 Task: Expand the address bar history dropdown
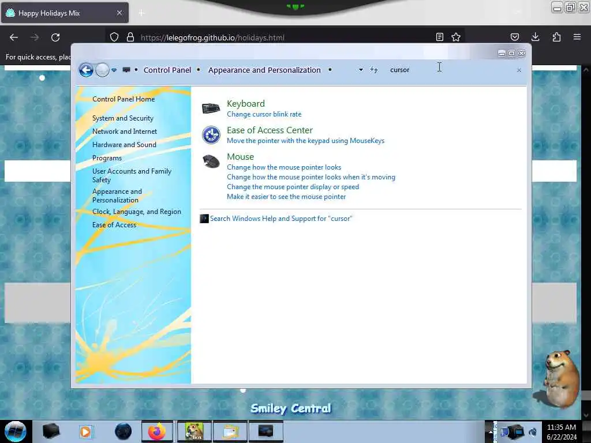[361, 70]
